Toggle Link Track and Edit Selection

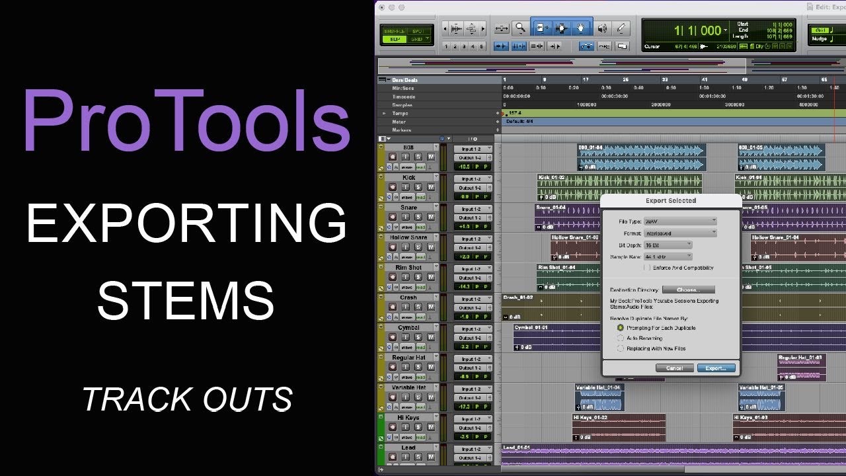(537, 46)
